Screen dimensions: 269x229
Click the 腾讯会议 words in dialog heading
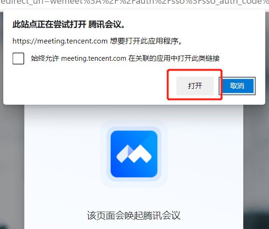(107, 24)
